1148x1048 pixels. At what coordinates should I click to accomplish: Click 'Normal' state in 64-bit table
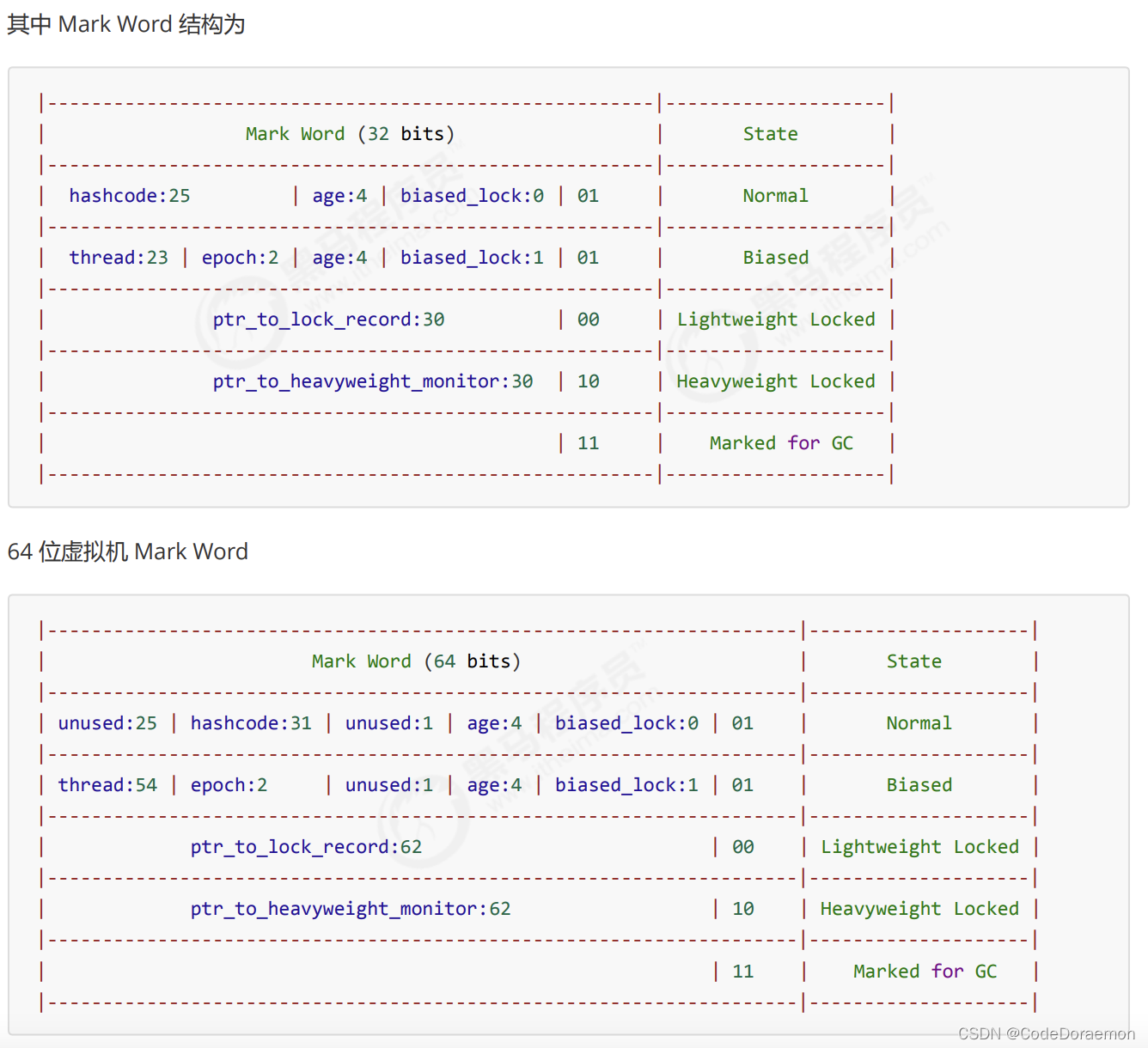click(919, 723)
